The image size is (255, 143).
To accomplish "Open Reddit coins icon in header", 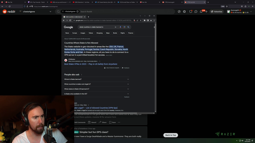I will 184,12.
